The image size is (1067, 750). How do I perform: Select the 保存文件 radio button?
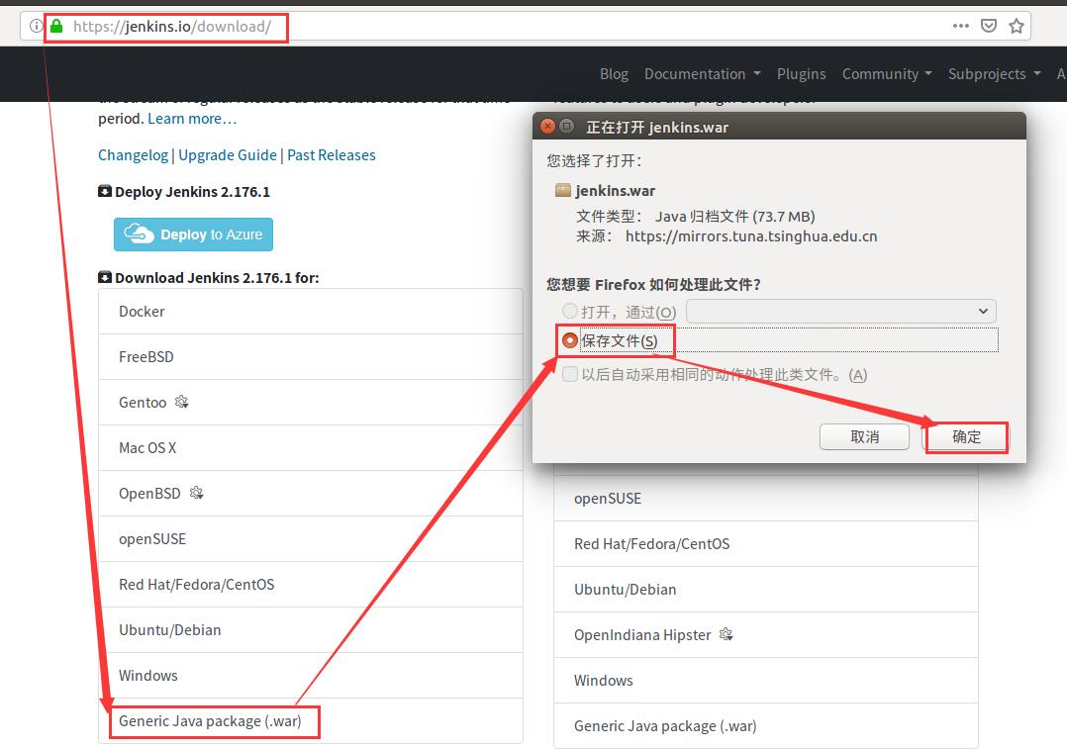coord(569,339)
